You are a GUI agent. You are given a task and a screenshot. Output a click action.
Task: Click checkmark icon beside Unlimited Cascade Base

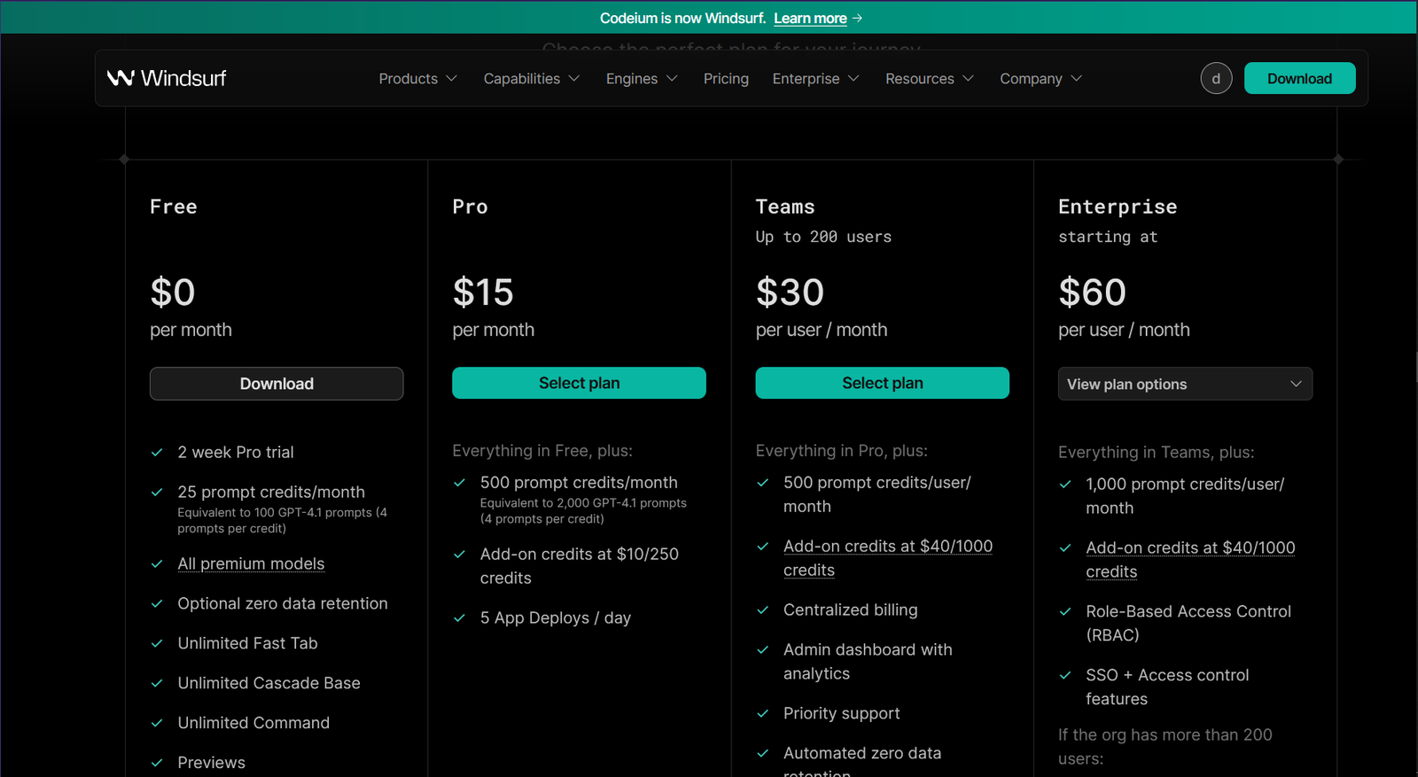tap(157, 684)
